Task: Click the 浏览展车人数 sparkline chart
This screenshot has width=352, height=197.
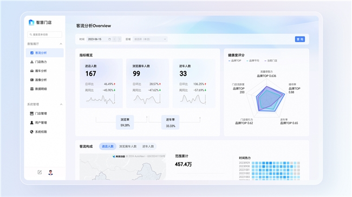Action: click(147, 99)
